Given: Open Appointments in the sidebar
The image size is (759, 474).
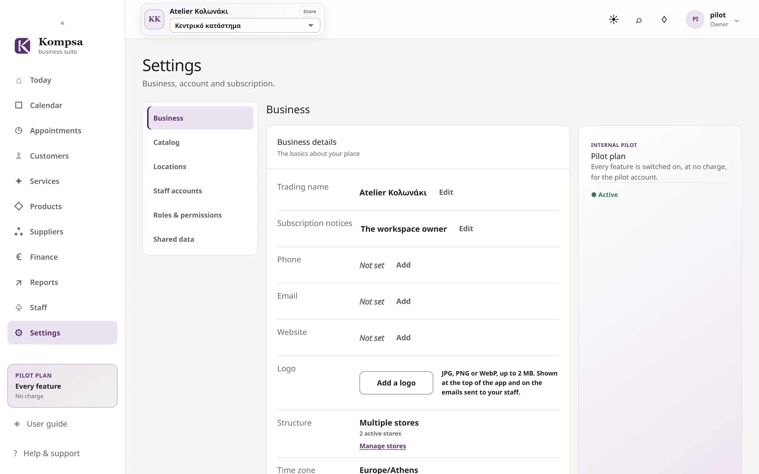Looking at the screenshot, I should pos(62,130).
